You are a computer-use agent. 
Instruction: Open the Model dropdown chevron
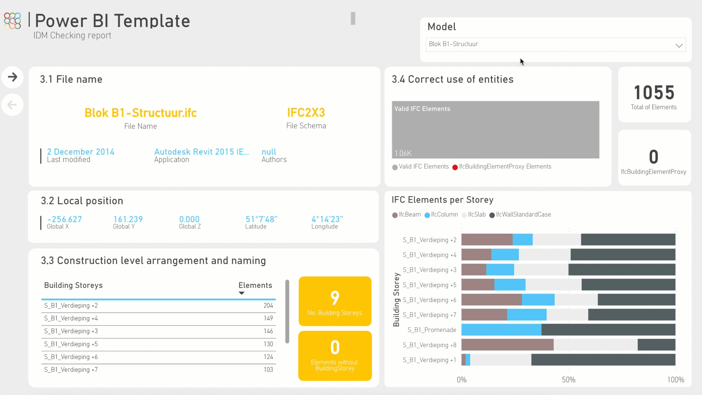pos(679,45)
